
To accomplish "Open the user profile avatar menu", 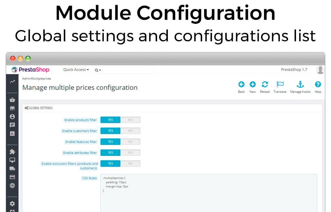I will 320,70.
